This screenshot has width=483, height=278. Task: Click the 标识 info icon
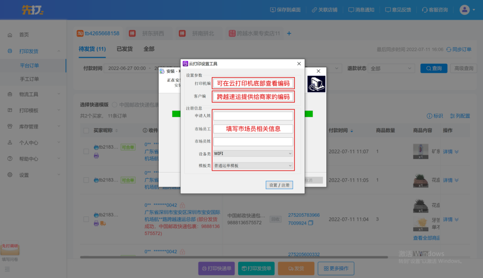pyautogui.click(x=429, y=116)
